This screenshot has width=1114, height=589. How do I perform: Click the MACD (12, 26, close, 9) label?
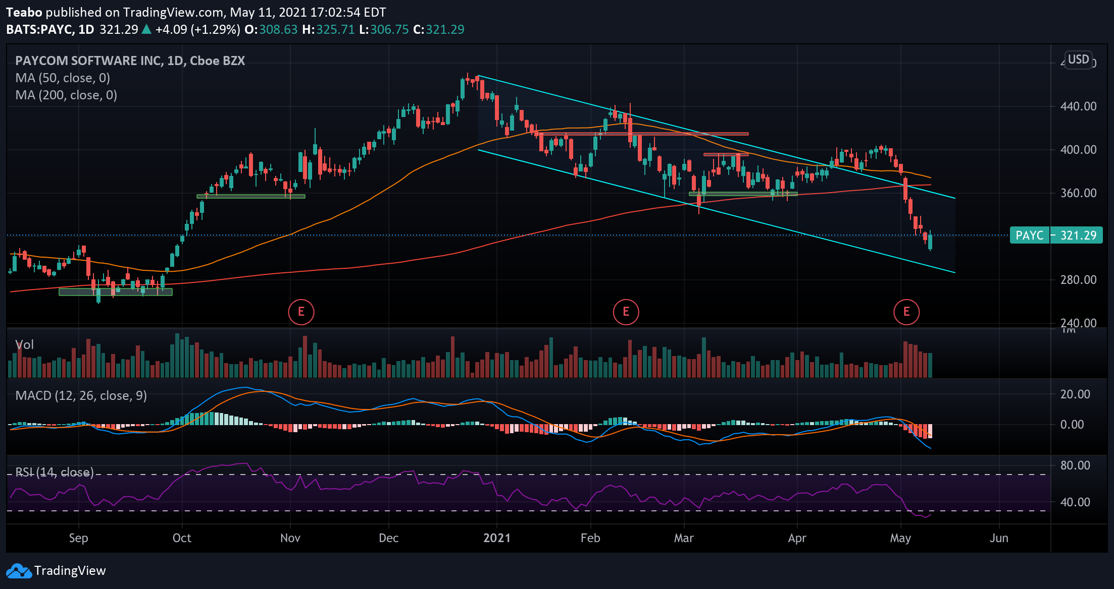(x=81, y=396)
